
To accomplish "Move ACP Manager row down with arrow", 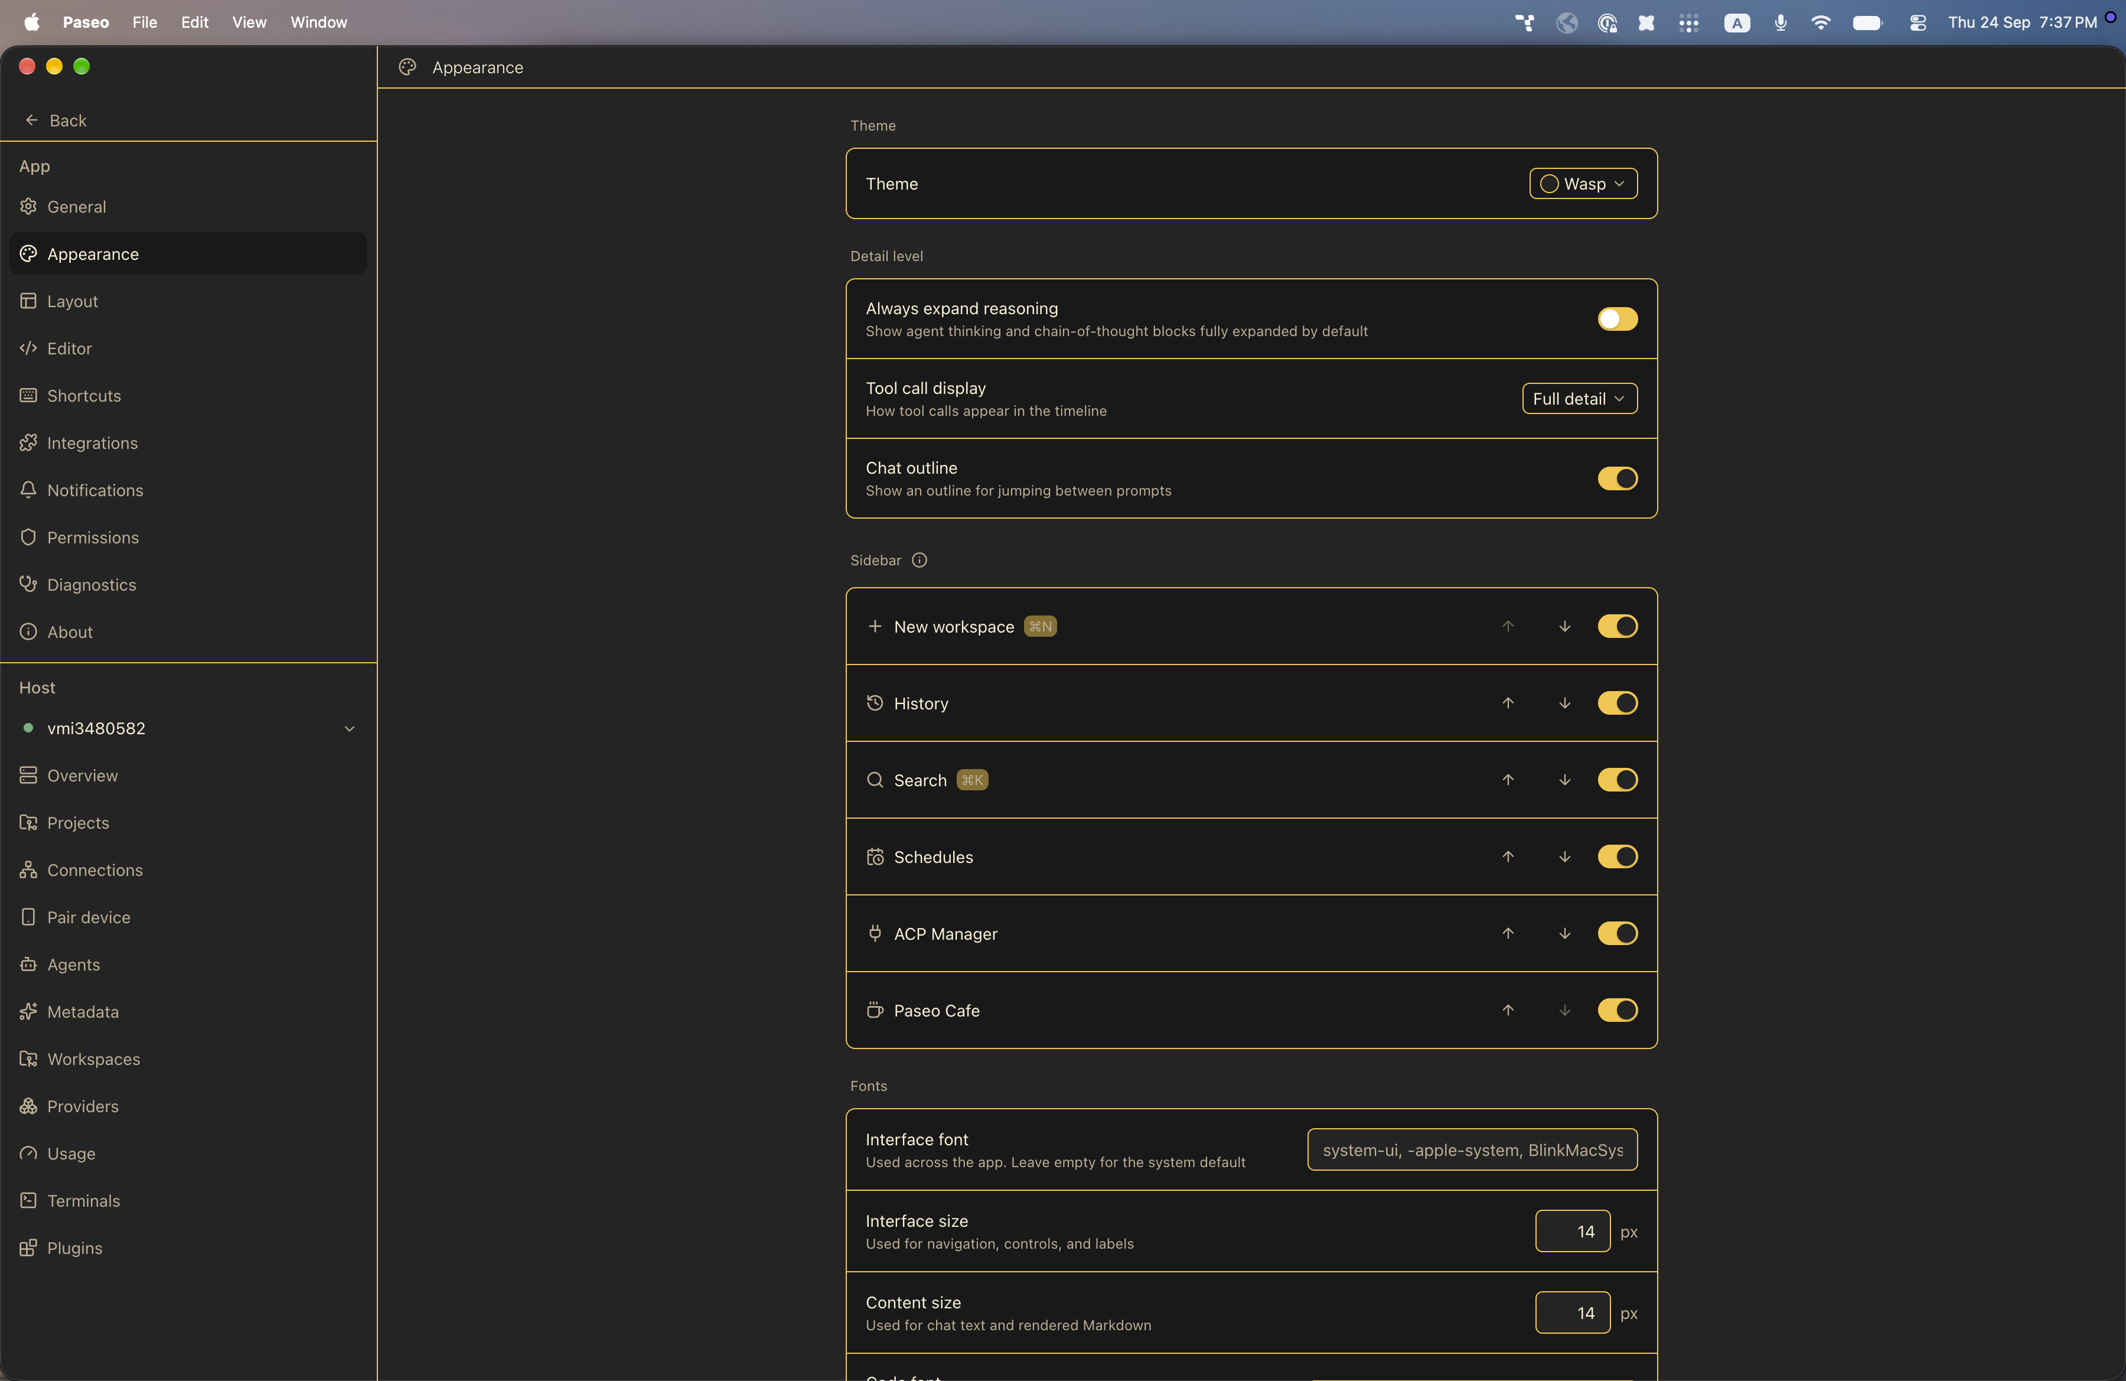I will click(x=1564, y=933).
